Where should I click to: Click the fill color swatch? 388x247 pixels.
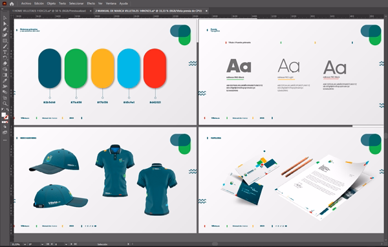(x=3, y=115)
